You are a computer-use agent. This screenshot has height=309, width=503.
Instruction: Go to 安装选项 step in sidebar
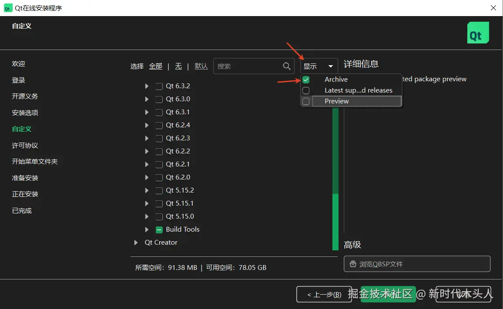25,113
